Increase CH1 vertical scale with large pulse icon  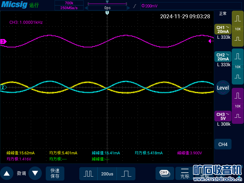pyautogui.click(x=238, y=19)
